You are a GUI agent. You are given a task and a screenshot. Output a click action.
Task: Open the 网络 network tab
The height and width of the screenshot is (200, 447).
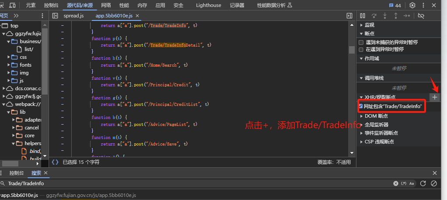point(106,5)
